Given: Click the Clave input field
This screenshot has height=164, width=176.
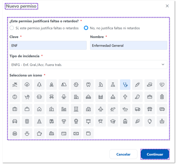Looking at the screenshot, I should [48, 45].
